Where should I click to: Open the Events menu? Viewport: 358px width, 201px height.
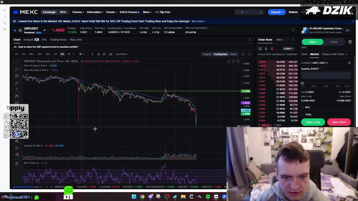click(111, 12)
